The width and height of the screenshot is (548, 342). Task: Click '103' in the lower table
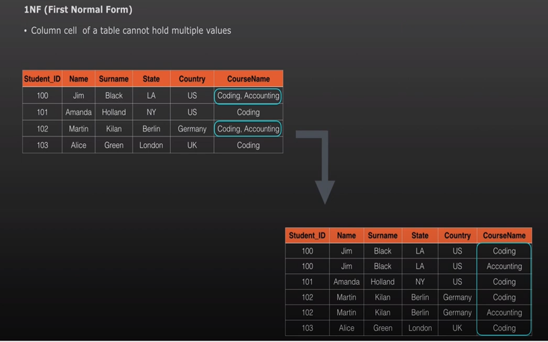coord(307,328)
